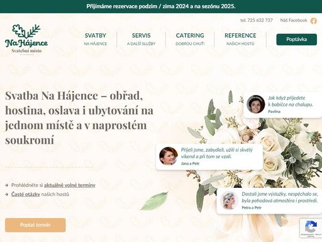
Task: Click arrow icon before Časté otázky line
Action: click(x=7, y=194)
